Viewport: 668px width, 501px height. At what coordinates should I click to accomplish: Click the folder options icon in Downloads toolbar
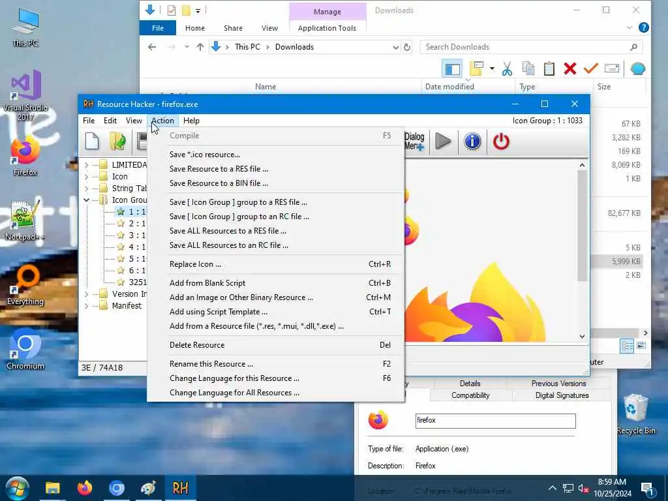[476, 68]
